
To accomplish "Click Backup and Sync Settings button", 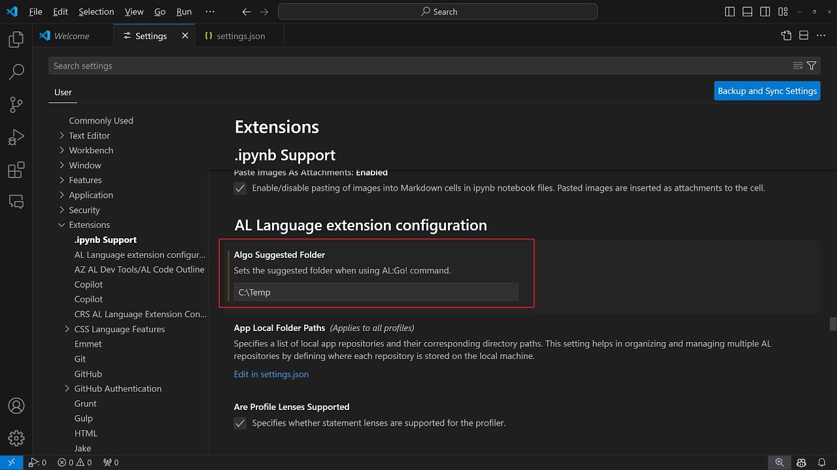I will [x=767, y=91].
